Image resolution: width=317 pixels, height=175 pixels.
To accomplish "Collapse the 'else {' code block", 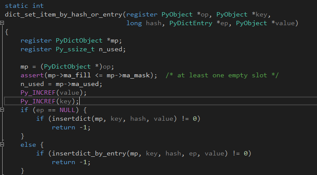I will point(2,145).
